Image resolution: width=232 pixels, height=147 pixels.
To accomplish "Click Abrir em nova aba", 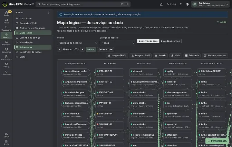I will tap(215, 56).
